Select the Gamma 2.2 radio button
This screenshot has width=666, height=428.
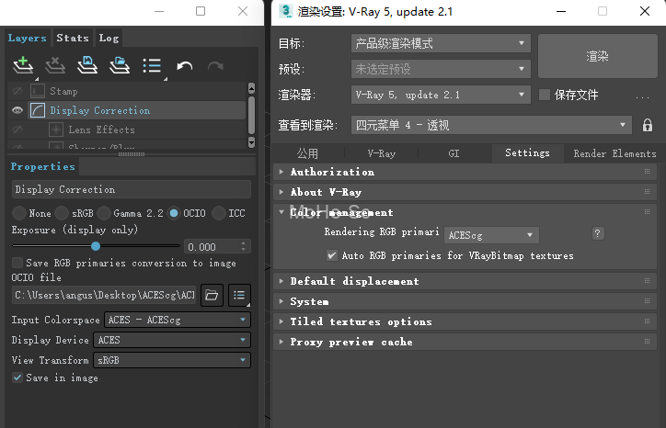tap(104, 213)
